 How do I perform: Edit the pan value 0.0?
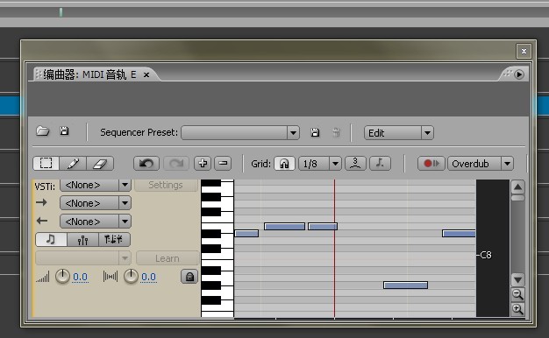pyautogui.click(x=148, y=277)
